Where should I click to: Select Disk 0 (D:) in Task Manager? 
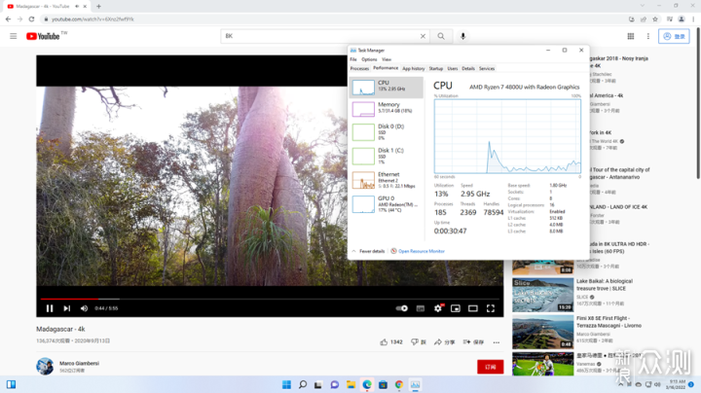tap(387, 131)
